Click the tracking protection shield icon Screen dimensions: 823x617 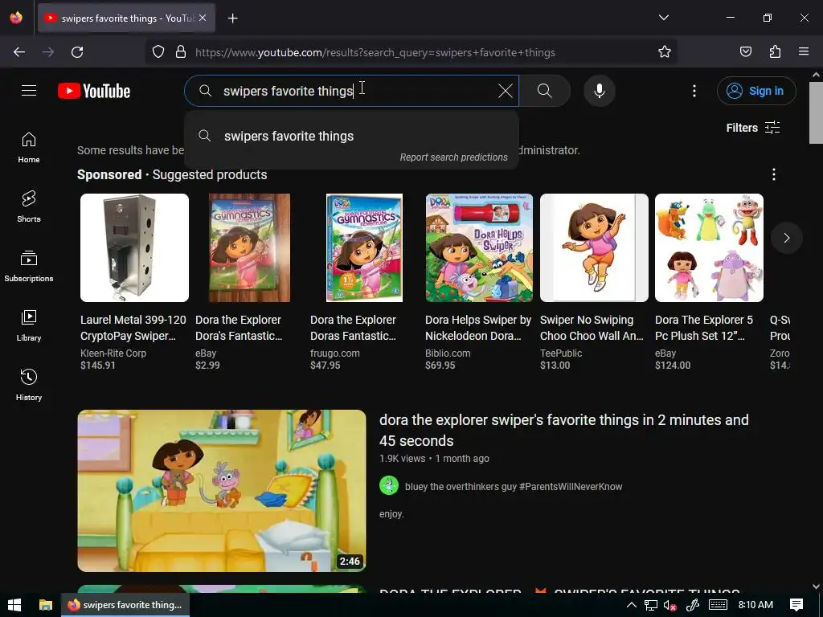[x=158, y=52]
